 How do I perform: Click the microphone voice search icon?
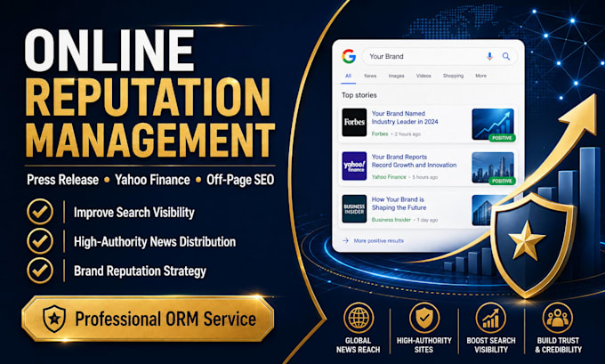(489, 56)
